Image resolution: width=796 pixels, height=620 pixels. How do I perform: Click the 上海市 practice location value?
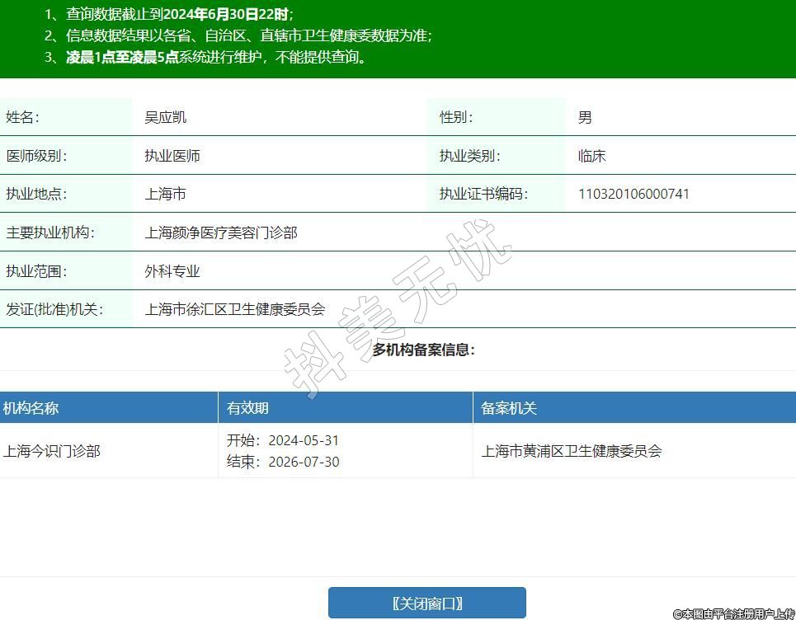(x=166, y=194)
